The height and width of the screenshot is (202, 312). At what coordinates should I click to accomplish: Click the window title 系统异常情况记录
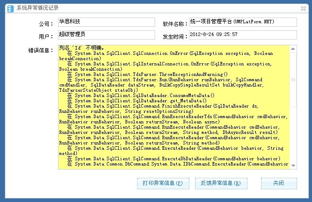[38, 8]
